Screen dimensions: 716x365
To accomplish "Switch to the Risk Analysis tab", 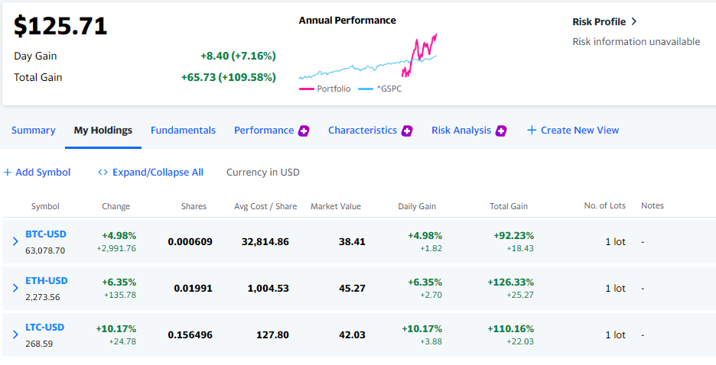I will click(461, 131).
